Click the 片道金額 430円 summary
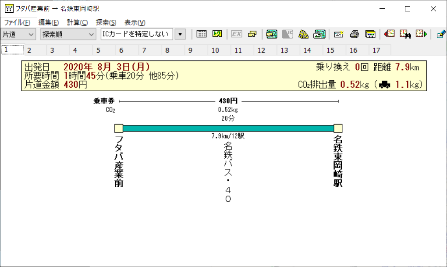The height and width of the screenshot is (267, 447). point(56,85)
